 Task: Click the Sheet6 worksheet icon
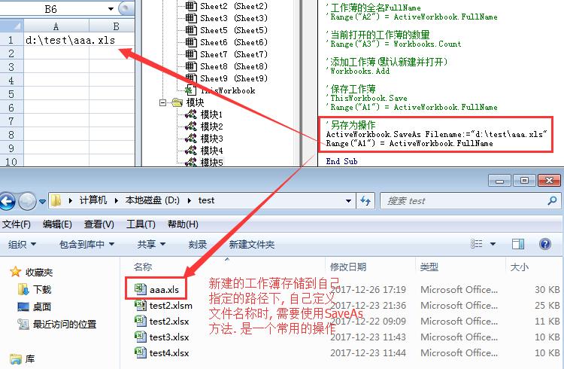(191, 42)
